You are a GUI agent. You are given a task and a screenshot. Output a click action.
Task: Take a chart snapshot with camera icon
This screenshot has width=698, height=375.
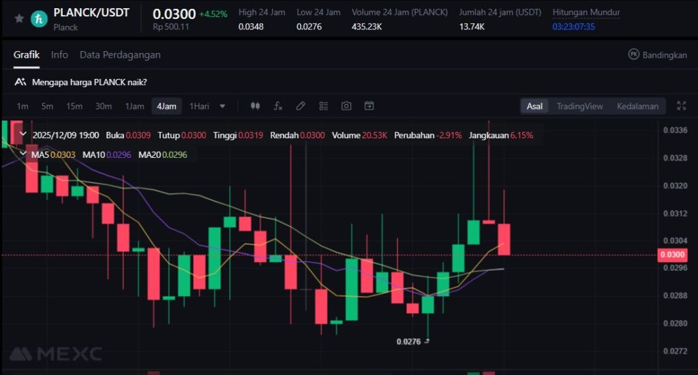pyautogui.click(x=346, y=106)
